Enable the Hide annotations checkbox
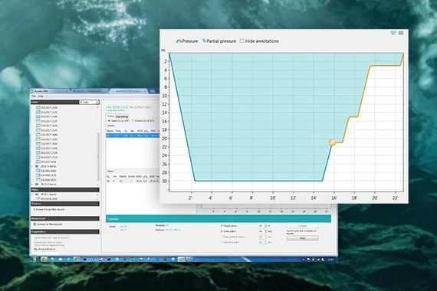Viewport: 437px width, 291px height. pos(242,41)
